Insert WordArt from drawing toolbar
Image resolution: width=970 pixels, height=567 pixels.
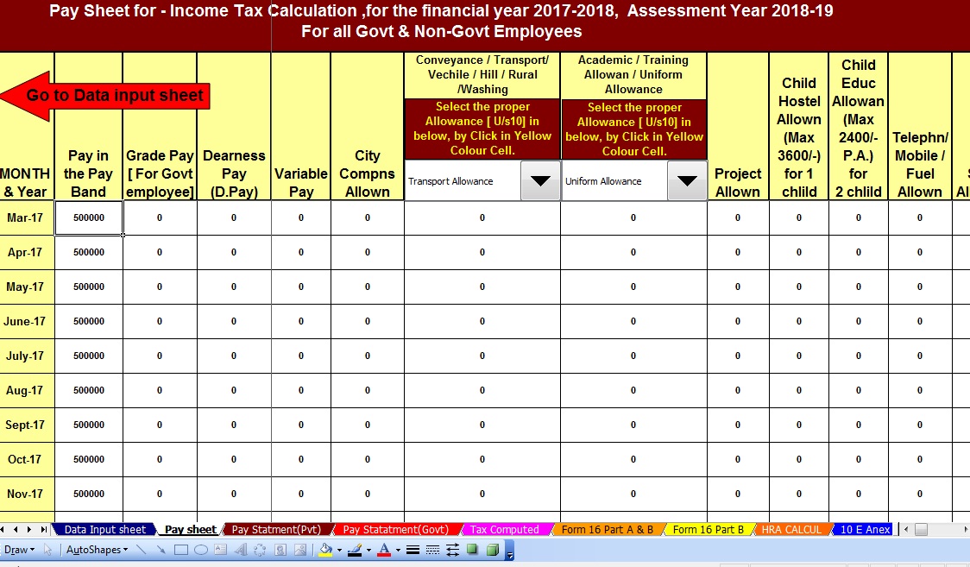(x=241, y=550)
